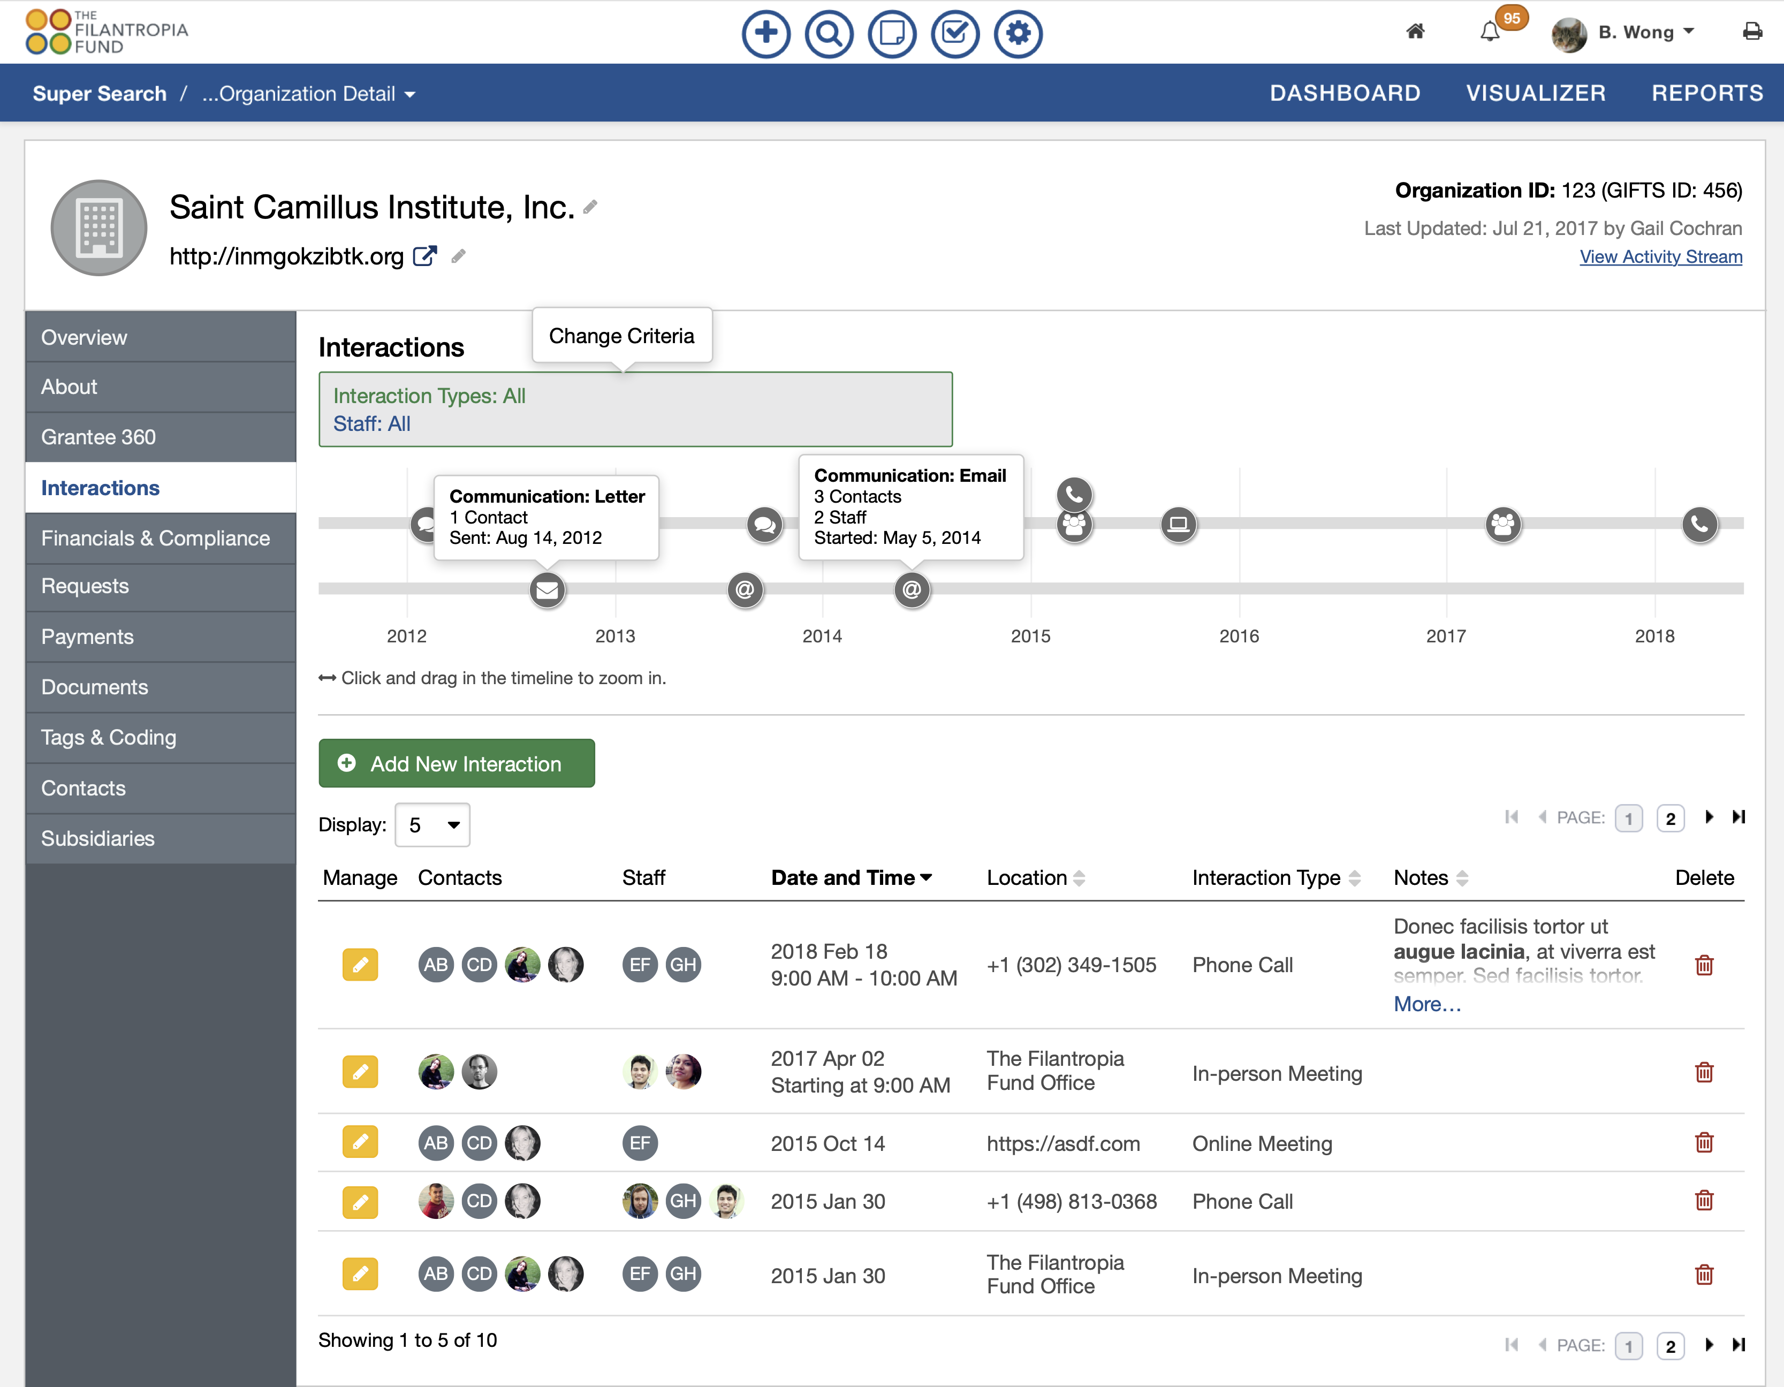Open the settings gear icon

pos(1018,34)
